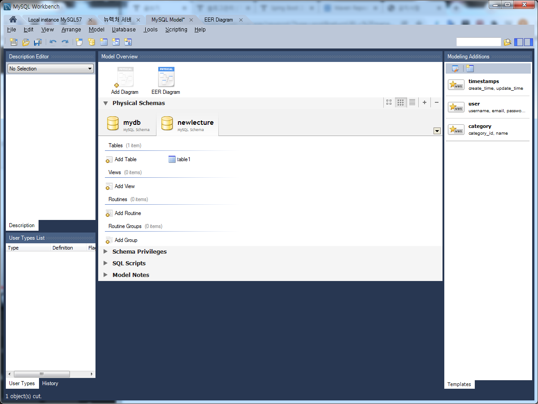Select the user template
This screenshot has height=404, width=538.
[x=487, y=107]
